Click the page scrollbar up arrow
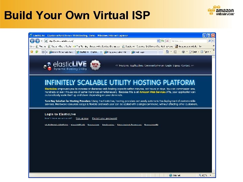 [214, 57]
